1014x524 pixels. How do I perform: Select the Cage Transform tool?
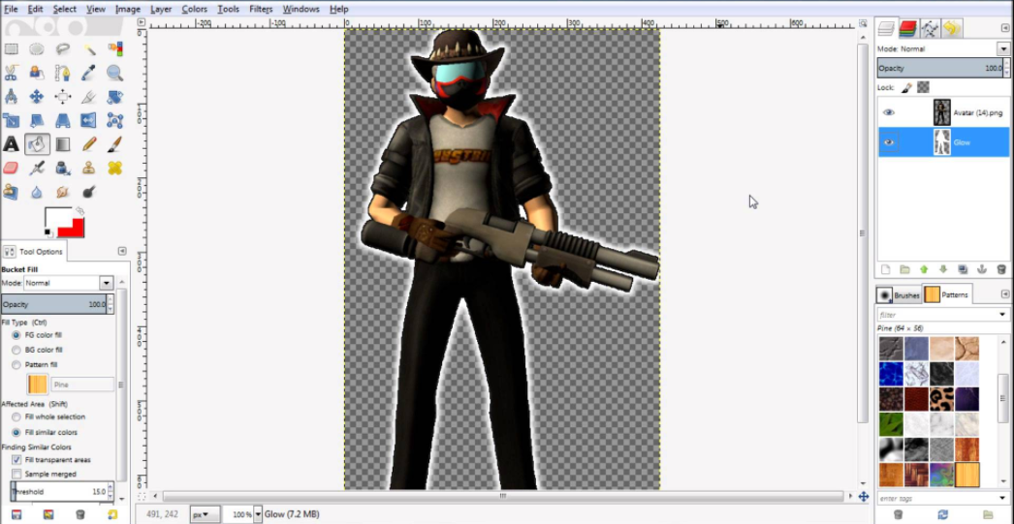pos(114,121)
